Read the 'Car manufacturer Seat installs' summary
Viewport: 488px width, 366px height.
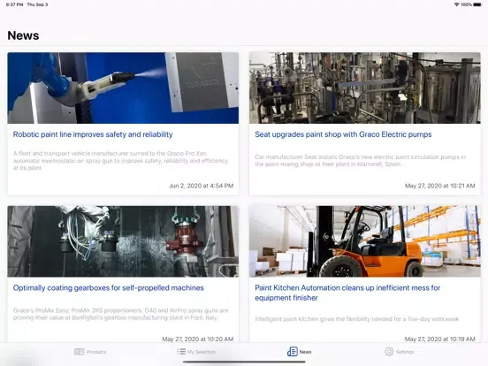[361, 161]
